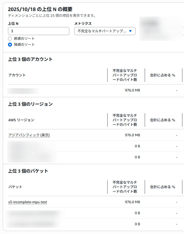Click 合計に占める % header in accounts table

coord(163,75)
